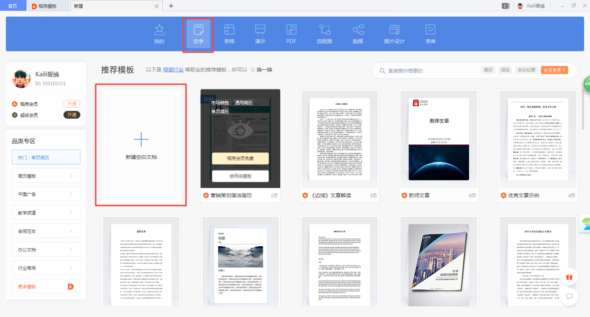
Task: Open the 我的 (My) category icon
Action: pos(159,34)
